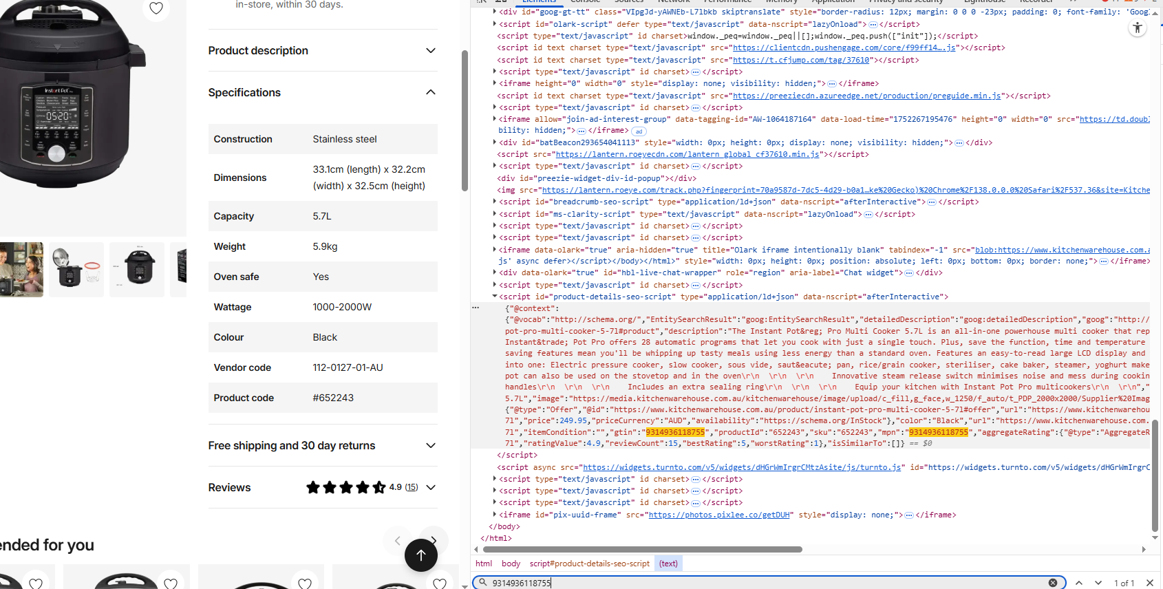The image size is (1163, 589).
Task: Open the t.cfjump.com/tag/37610 link
Action: tap(801, 60)
